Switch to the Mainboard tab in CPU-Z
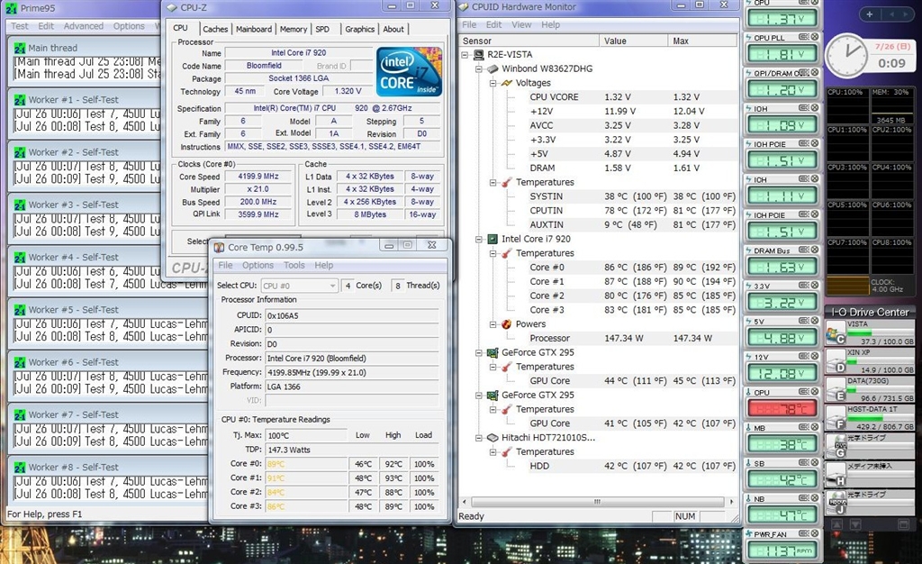This screenshot has height=564, width=922. pos(253,29)
